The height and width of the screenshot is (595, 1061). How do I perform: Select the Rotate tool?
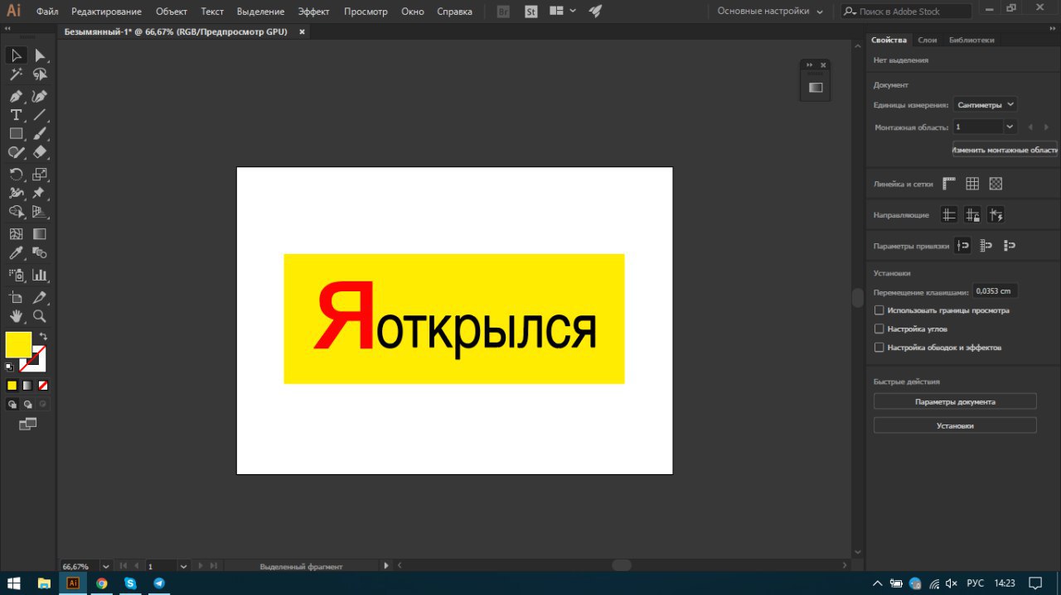16,174
